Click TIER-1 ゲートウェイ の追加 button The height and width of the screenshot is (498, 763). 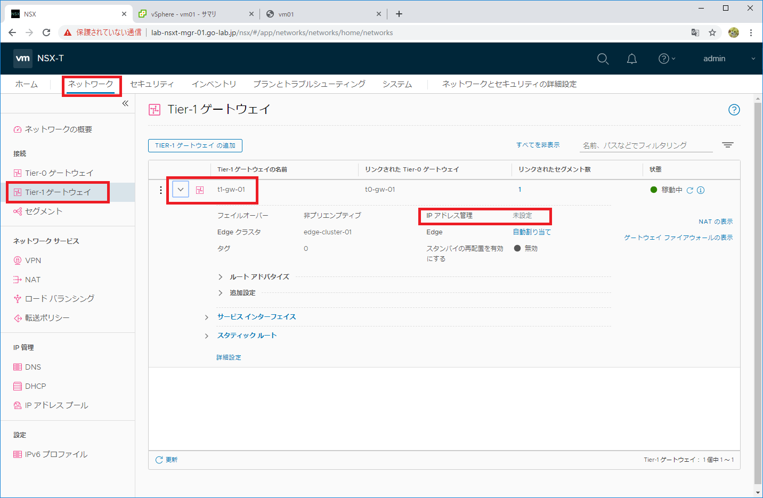[195, 145]
